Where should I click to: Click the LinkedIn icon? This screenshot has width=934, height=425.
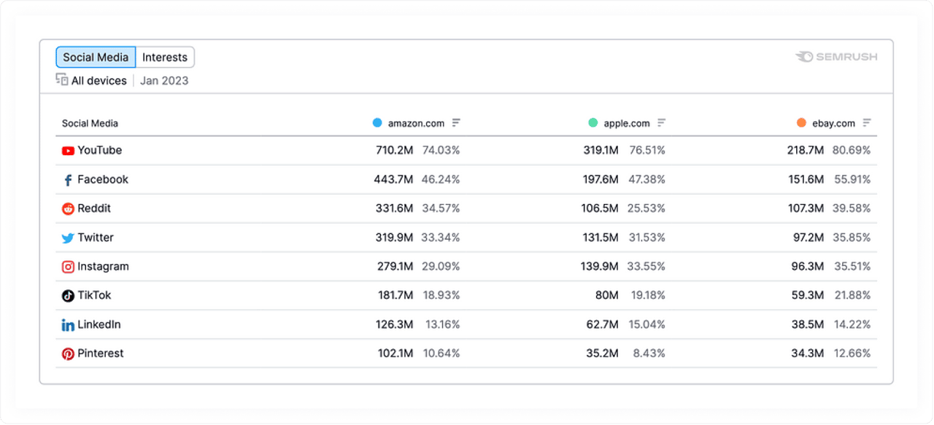(x=67, y=324)
